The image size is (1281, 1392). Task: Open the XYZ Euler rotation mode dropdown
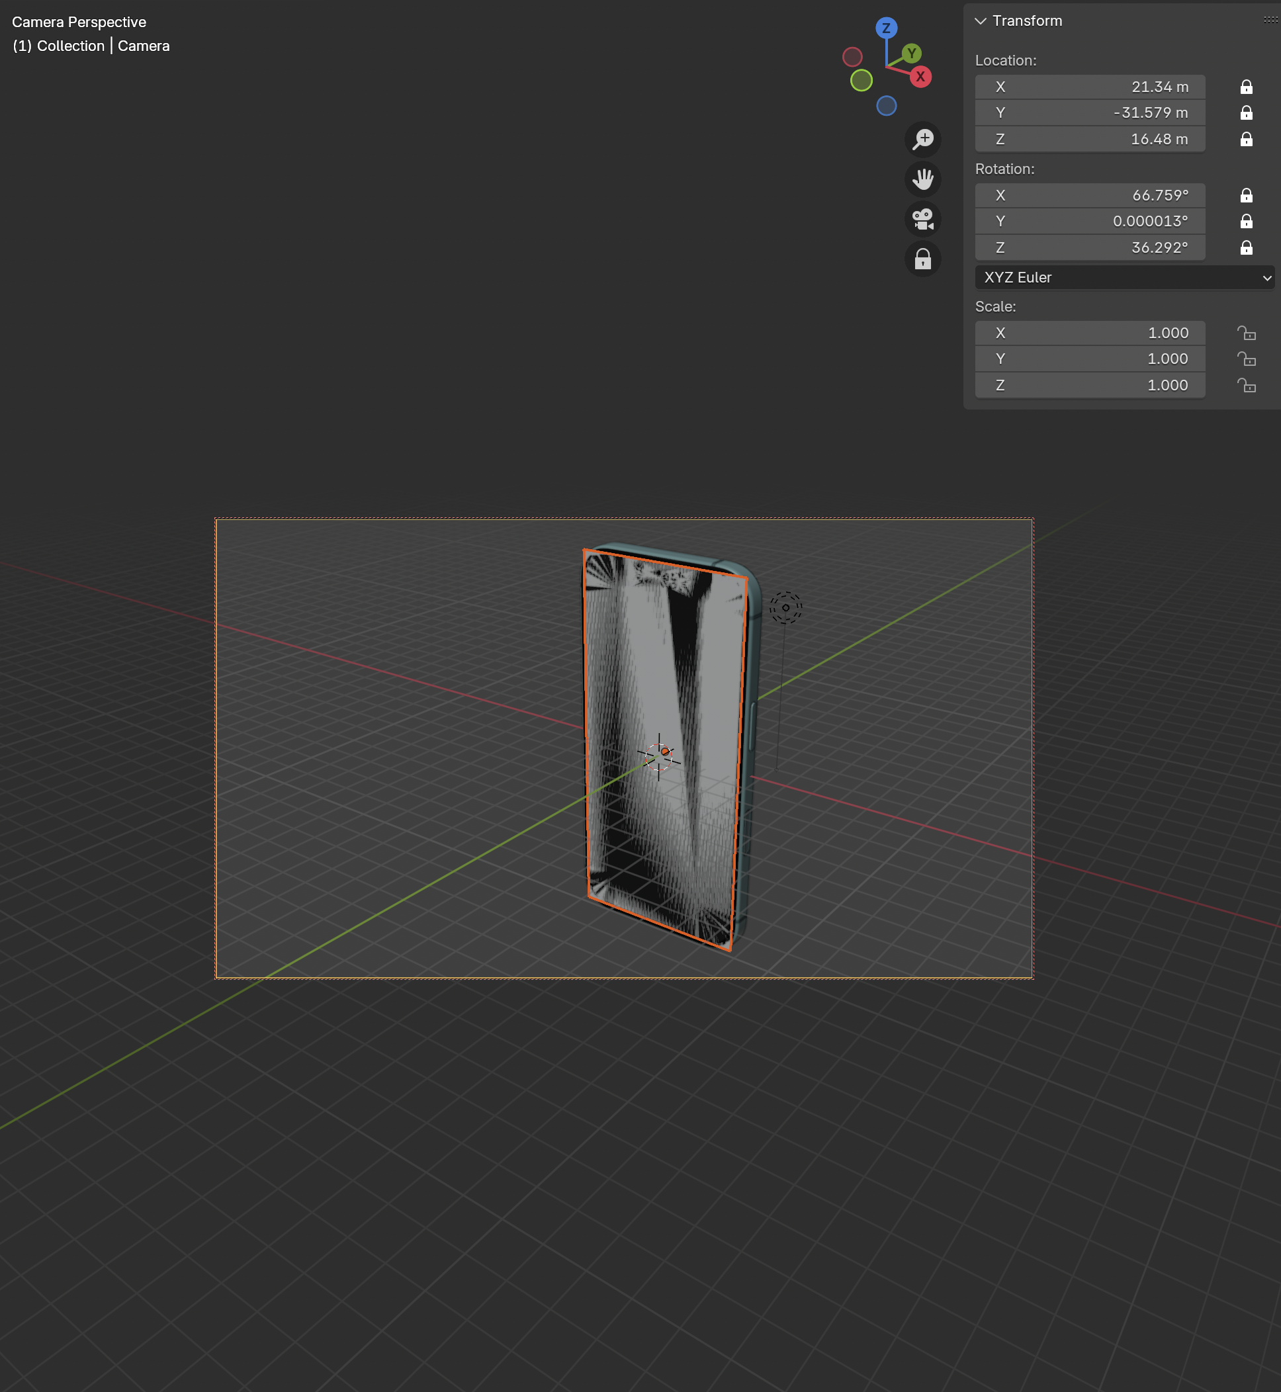(1124, 277)
